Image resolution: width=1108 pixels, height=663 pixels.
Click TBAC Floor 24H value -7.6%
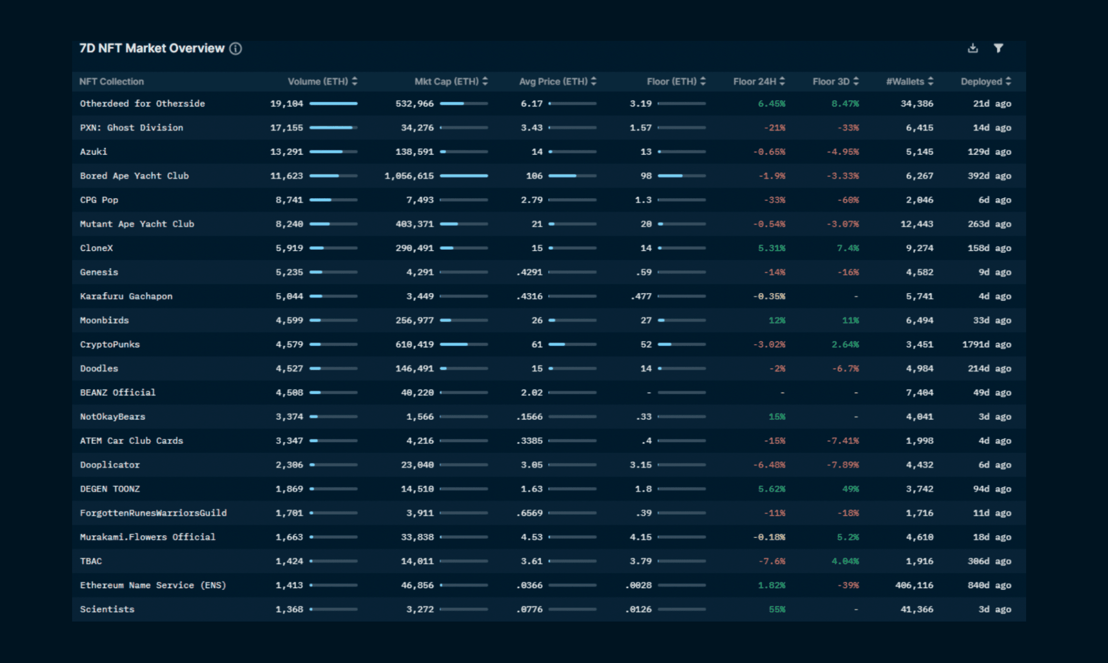click(x=771, y=561)
